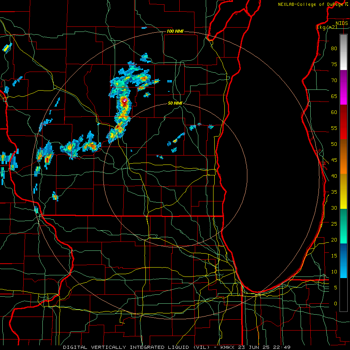
Task: Select the blue segment of the VIL scale
Action: pos(343,261)
